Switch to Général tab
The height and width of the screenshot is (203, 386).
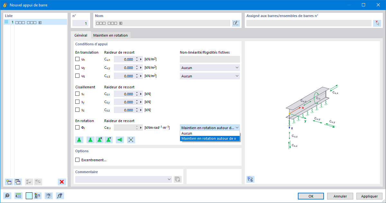pyautogui.click(x=80, y=35)
